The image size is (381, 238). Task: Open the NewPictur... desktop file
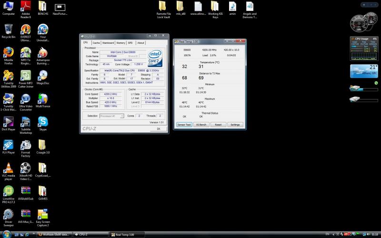tap(60, 9)
